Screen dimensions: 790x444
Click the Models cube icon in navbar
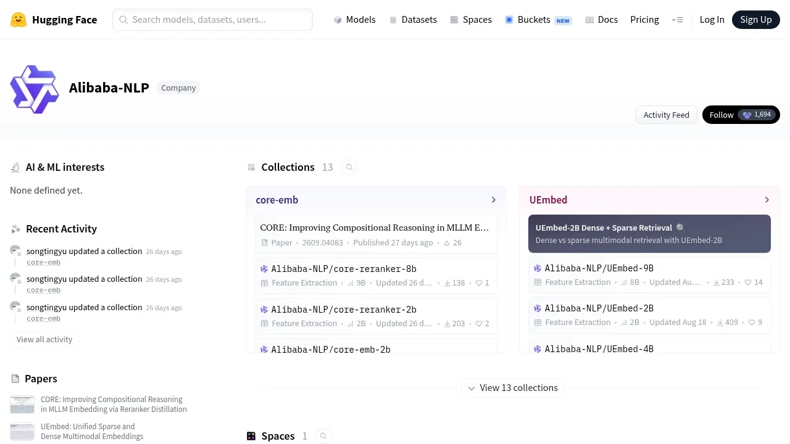[338, 20]
